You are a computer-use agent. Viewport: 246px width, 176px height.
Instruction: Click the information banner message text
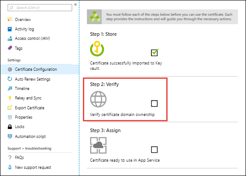click(x=169, y=17)
